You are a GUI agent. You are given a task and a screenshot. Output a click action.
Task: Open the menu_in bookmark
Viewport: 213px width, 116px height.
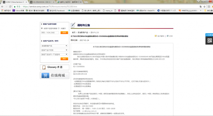click(x=108, y=10)
